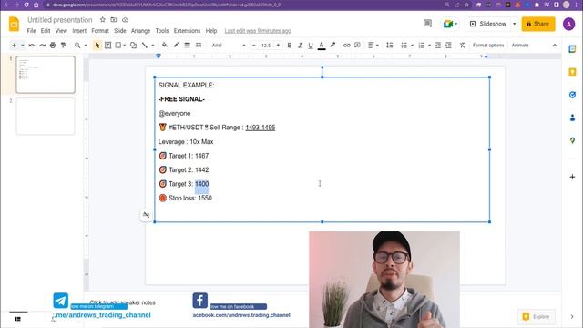
Task: Print the presentation
Action: pos(53,46)
